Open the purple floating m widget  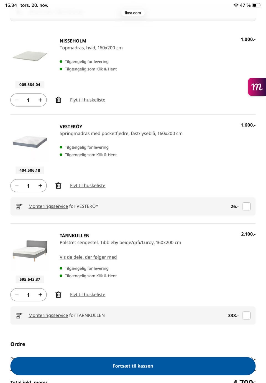point(257,87)
